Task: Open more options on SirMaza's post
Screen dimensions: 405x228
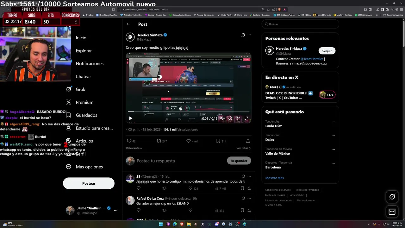Action: pyautogui.click(x=249, y=35)
